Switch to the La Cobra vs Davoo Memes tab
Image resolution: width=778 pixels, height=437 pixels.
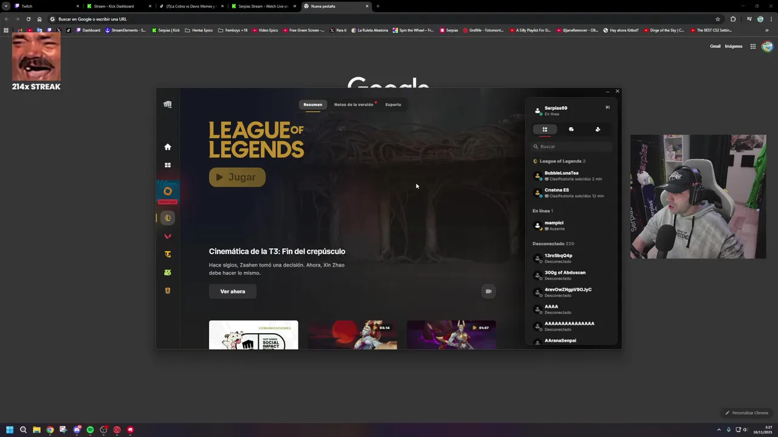pyautogui.click(x=190, y=6)
